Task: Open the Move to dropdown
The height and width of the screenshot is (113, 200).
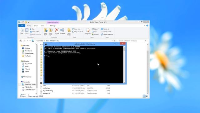Action: [45, 32]
